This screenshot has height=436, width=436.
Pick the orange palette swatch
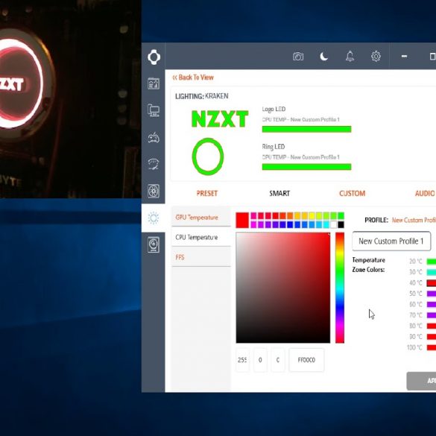pyautogui.click(x=290, y=216)
